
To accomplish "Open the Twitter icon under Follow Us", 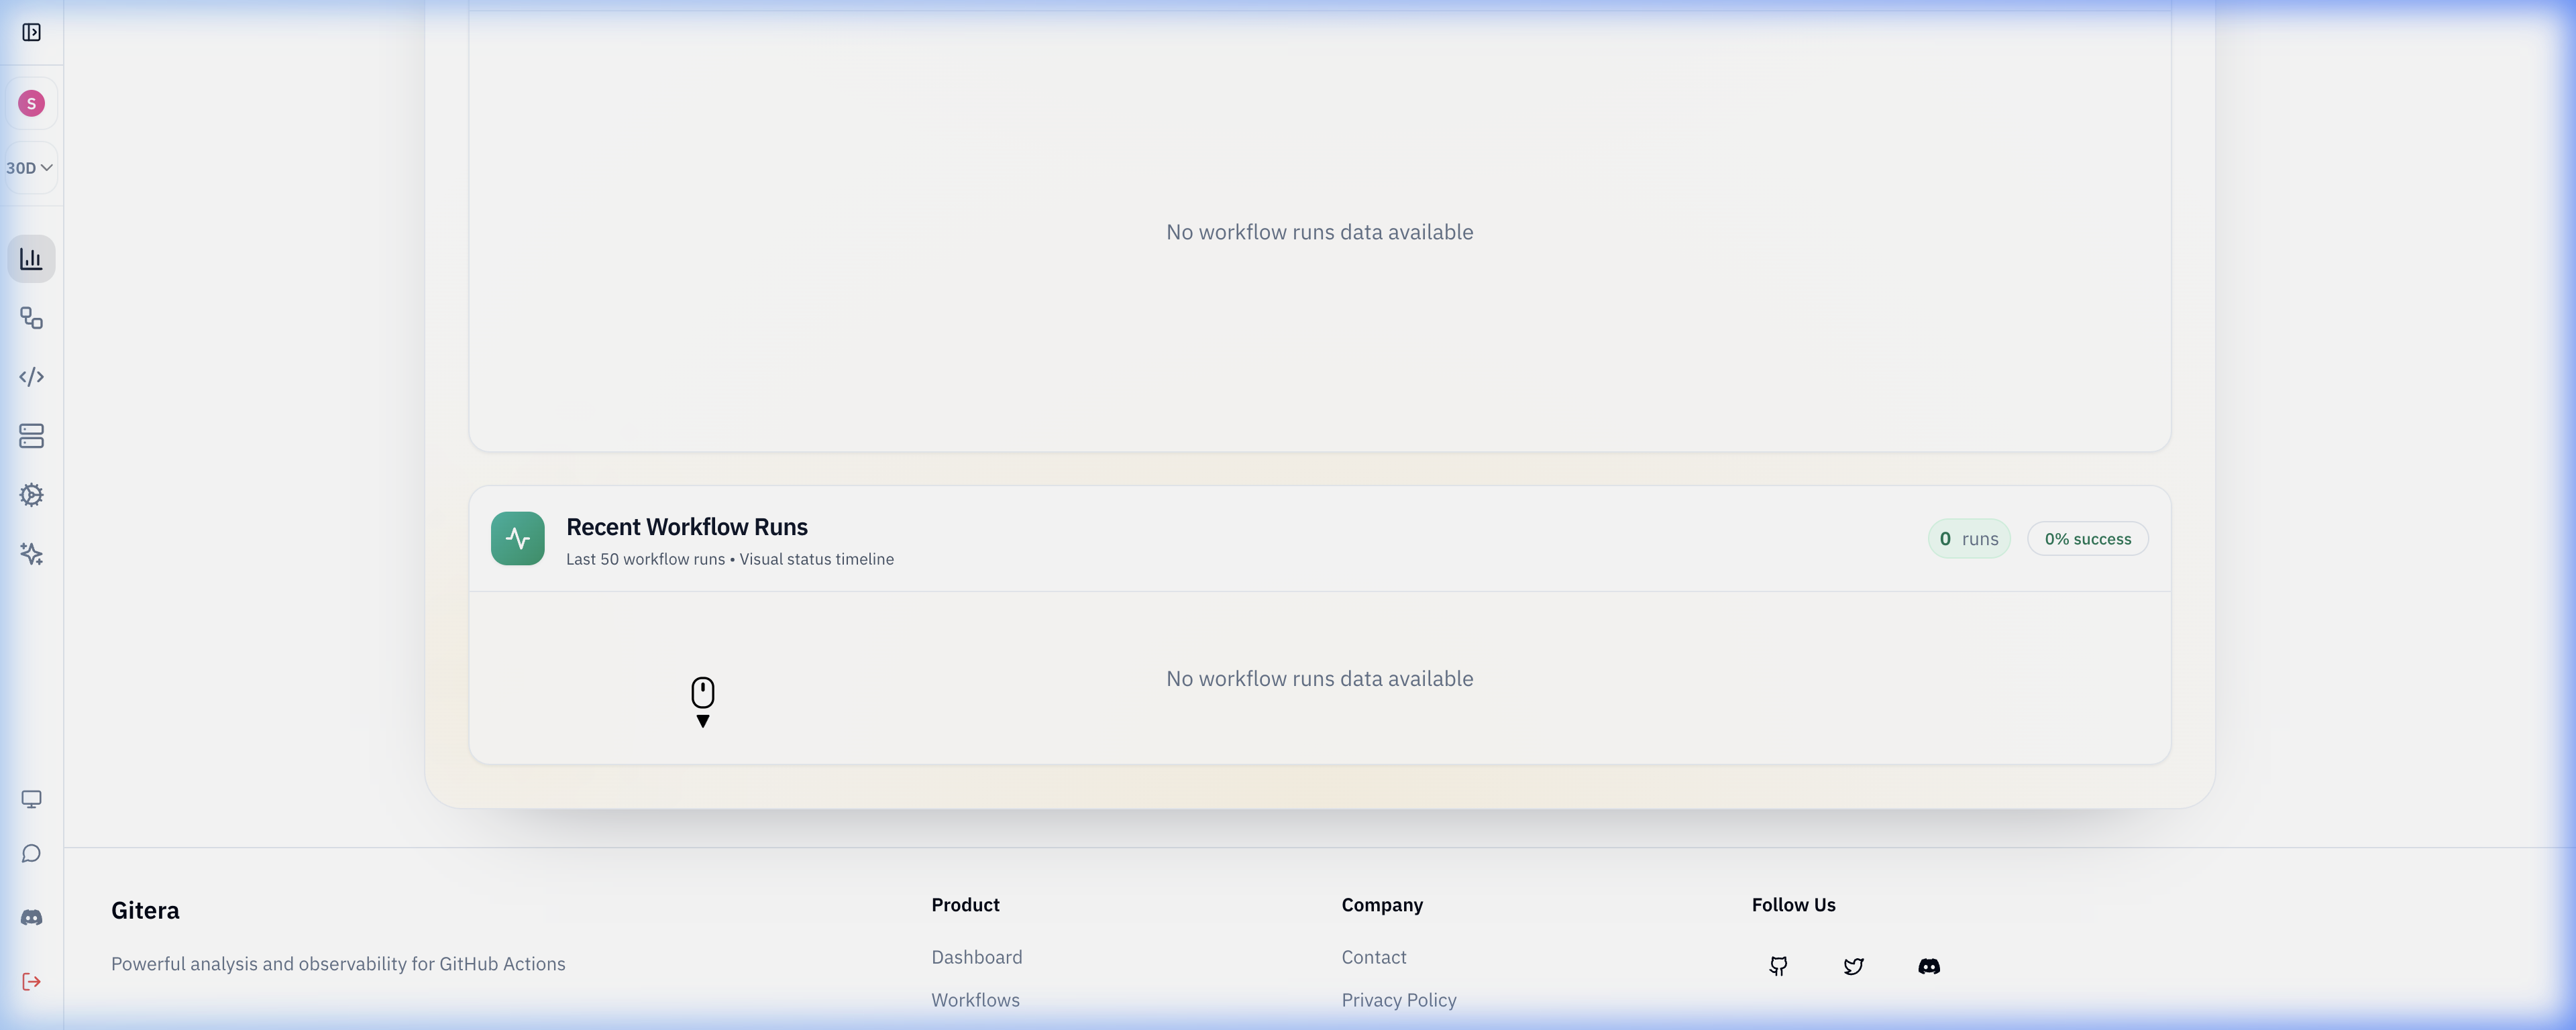I will [1854, 966].
